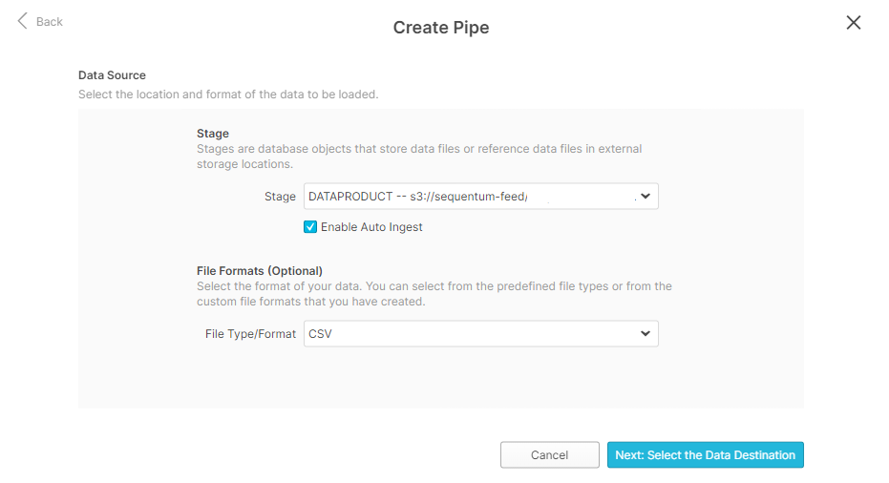Click the bold Stage section heading

(x=213, y=134)
